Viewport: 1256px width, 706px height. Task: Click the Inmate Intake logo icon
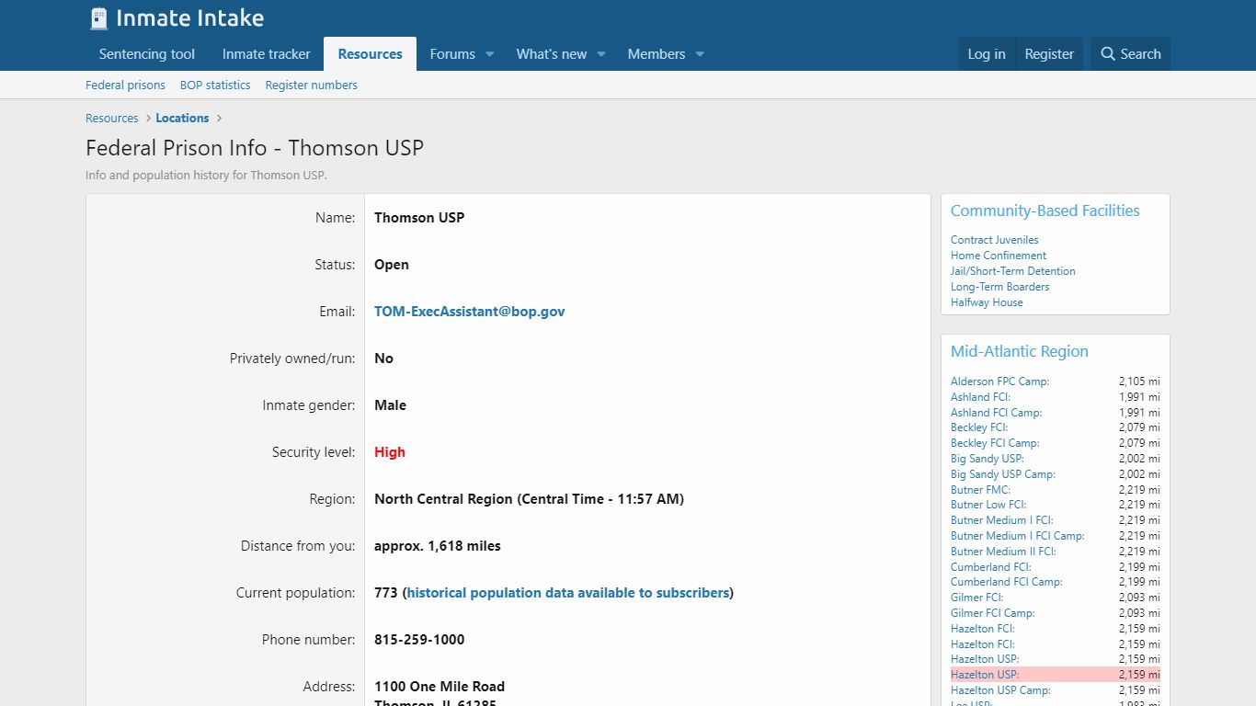pyautogui.click(x=98, y=18)
